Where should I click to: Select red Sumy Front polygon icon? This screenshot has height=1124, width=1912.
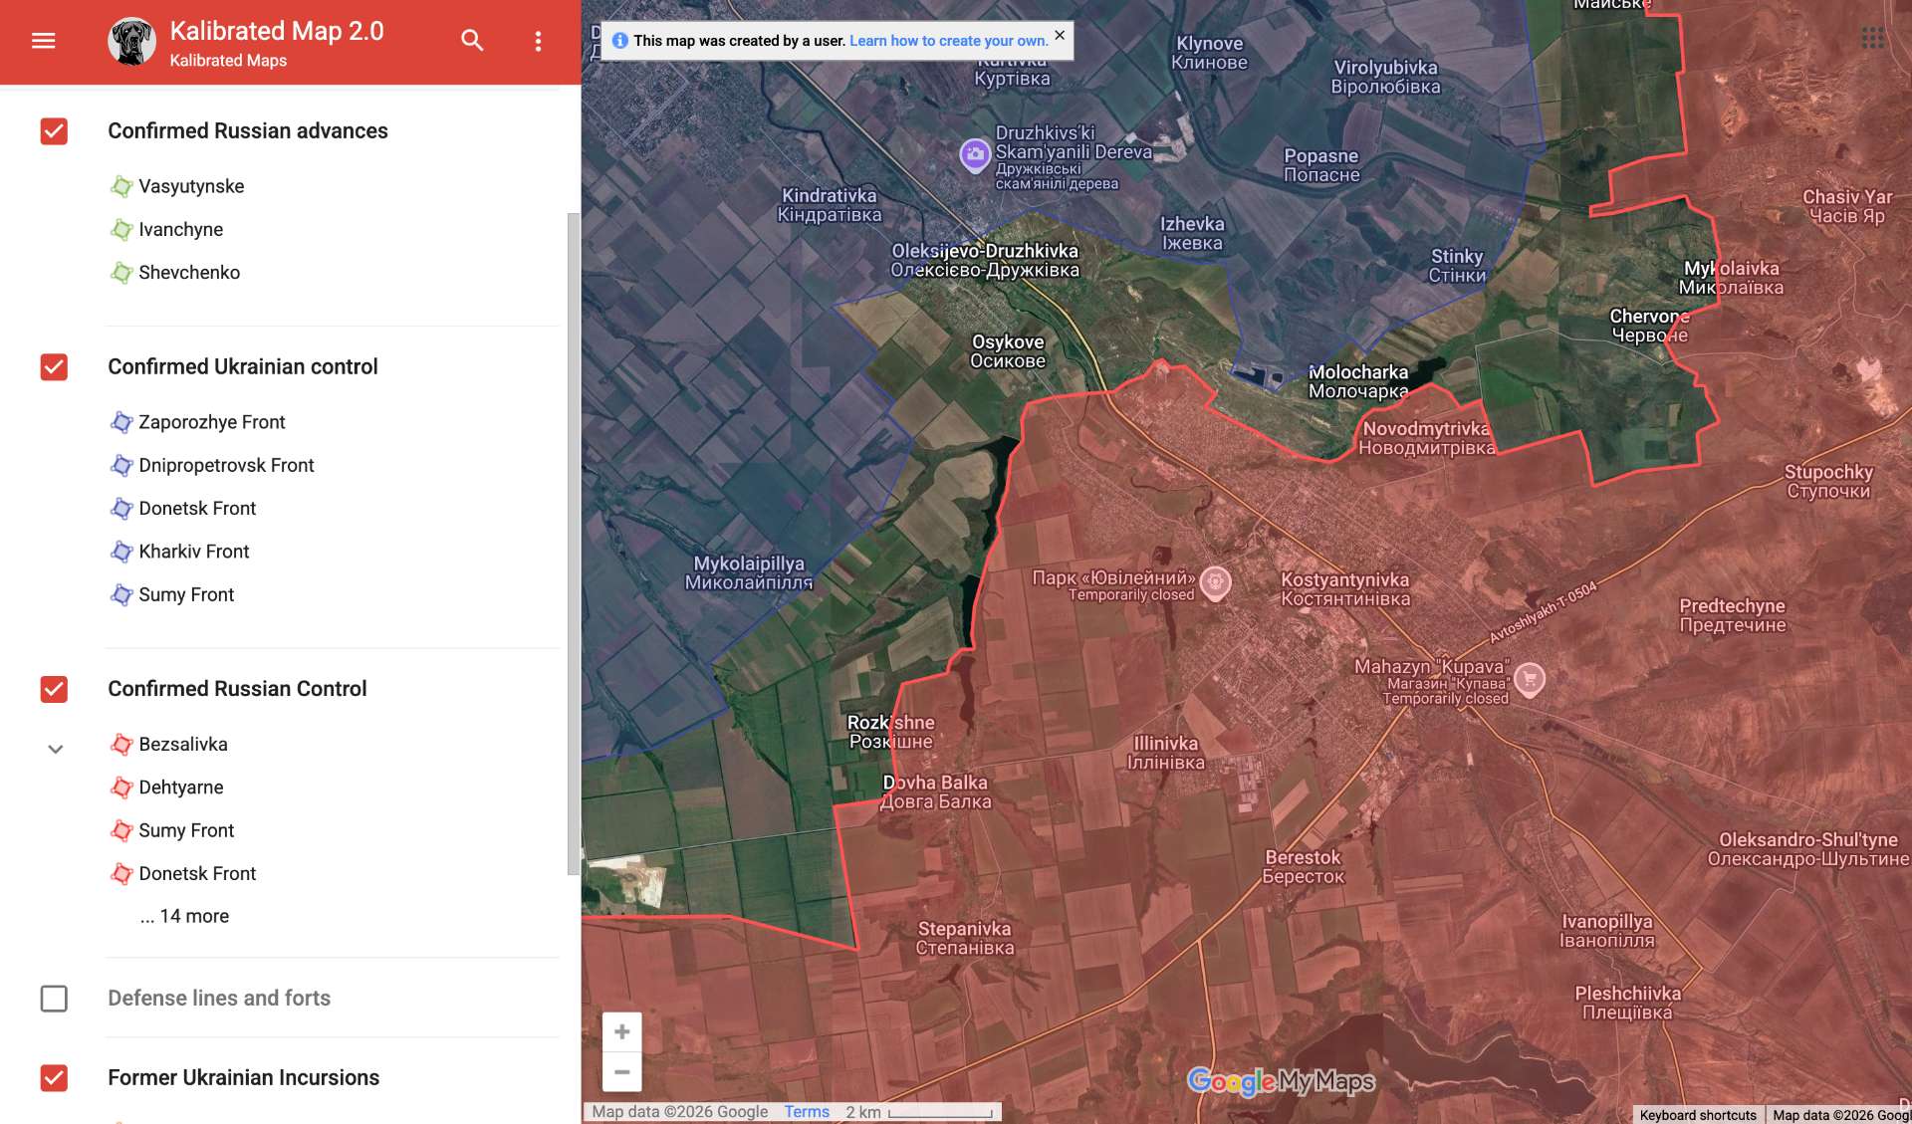[121, 830]
